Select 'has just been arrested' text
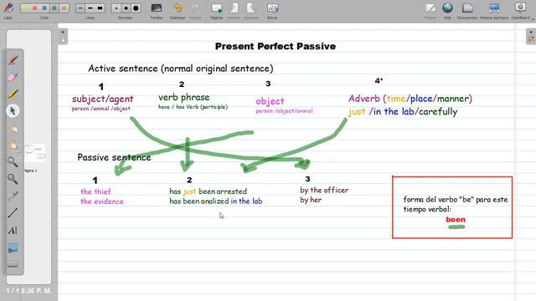Viewport: 536px width, 301px height. (x=209, y=191)
